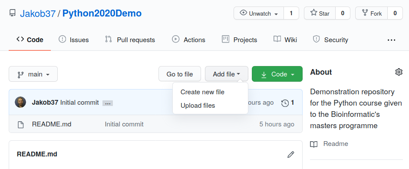Click the About heading
409x169 pixels.
321,72
